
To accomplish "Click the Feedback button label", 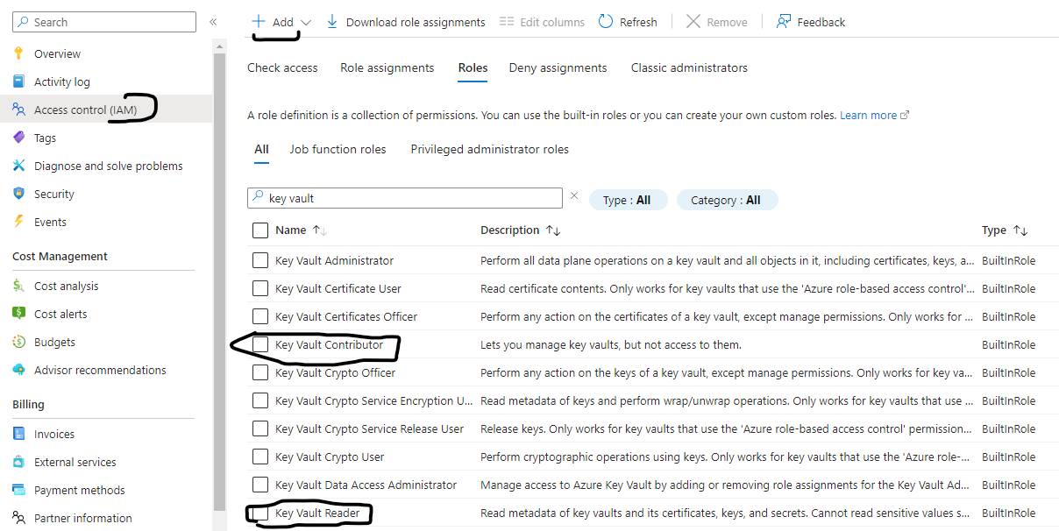I will click(821, 22).
